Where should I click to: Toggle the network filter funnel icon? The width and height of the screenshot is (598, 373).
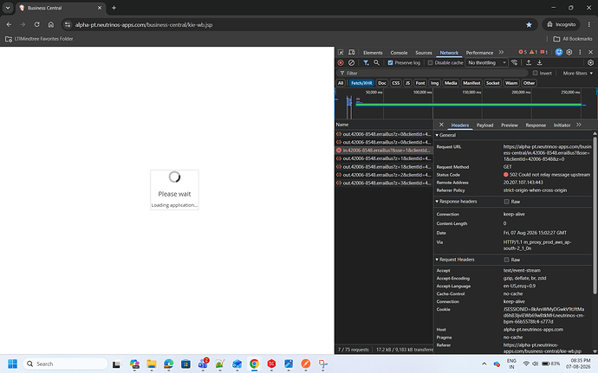click(x=366, y=62)
